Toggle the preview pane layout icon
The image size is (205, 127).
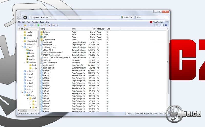point(162,25)
